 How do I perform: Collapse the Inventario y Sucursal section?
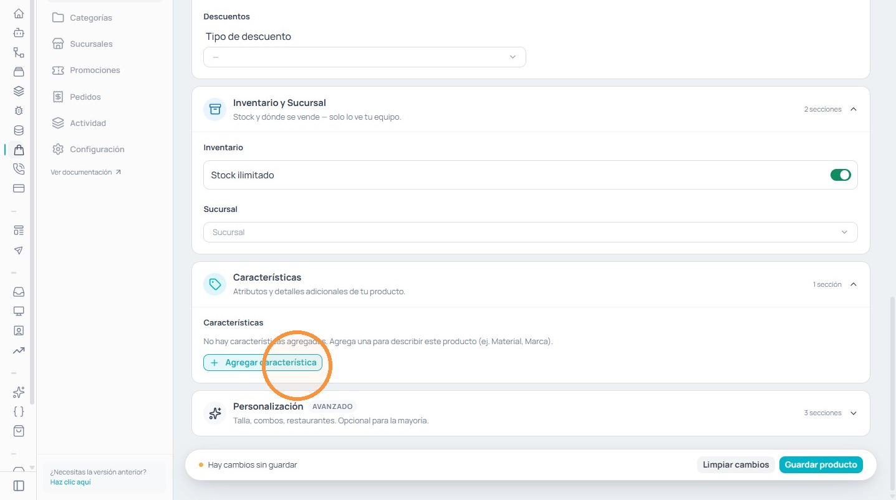click(x=854, y=109)
